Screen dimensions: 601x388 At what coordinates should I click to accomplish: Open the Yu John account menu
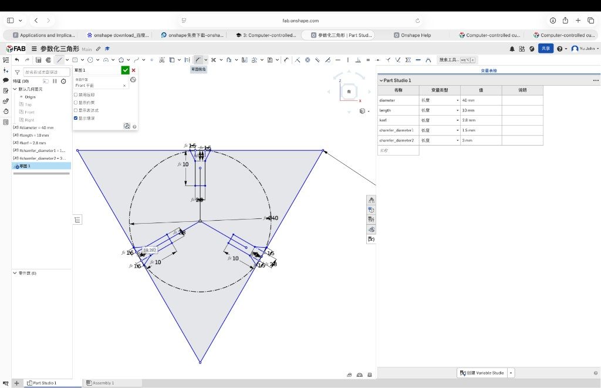pos(585,49)
